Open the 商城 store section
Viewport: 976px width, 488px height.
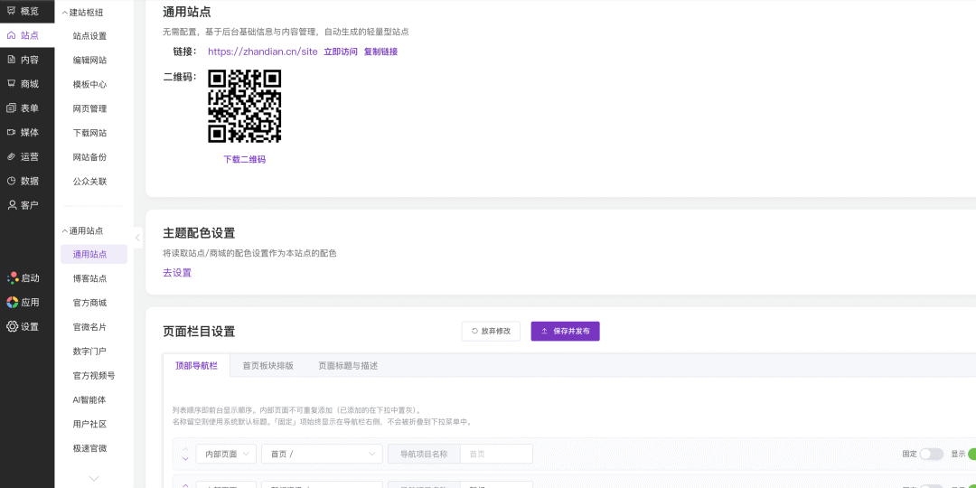coord(23,84)
